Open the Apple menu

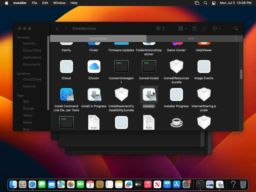point(6,3)
